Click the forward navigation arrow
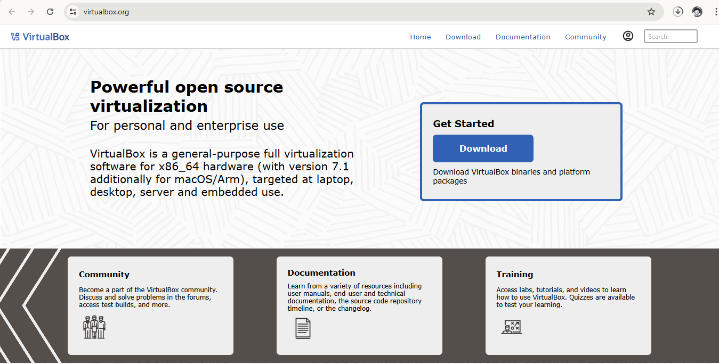The width and height of the screenshot is (719, 364). click(x=30, y=11)
